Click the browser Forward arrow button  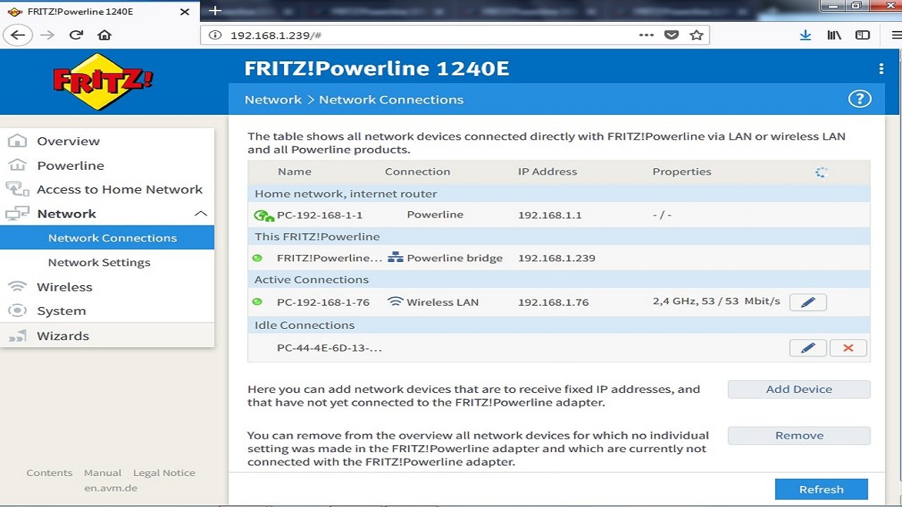point(47,35)
